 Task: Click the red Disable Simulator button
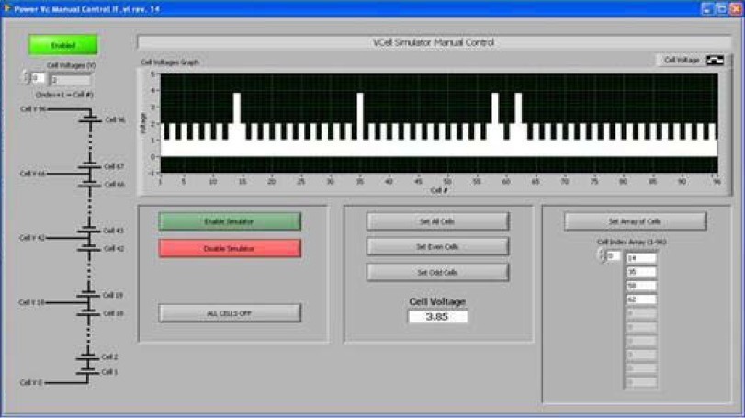[x=229, y=248]
